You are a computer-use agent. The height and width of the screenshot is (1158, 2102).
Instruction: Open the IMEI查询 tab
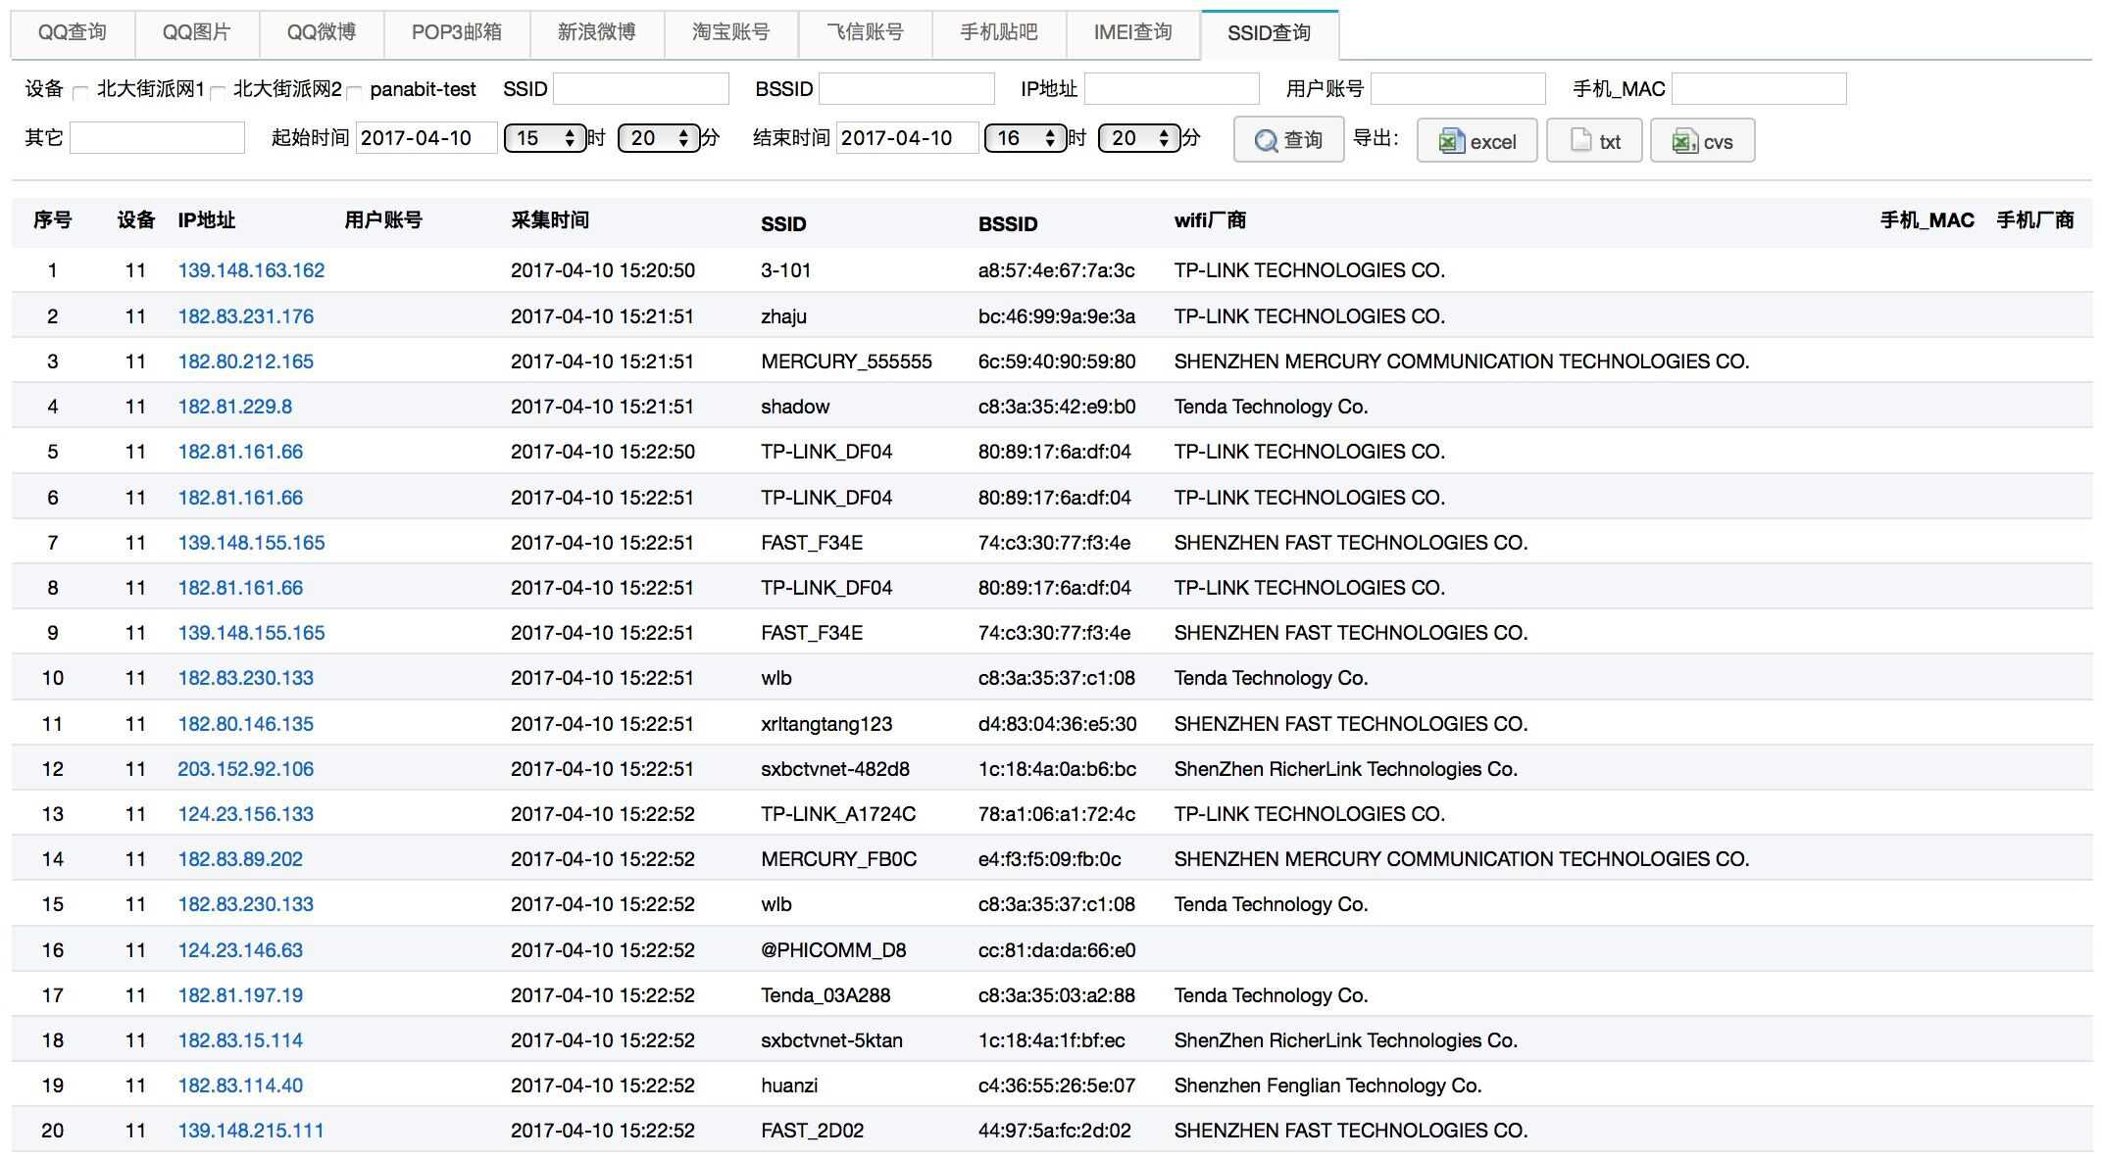(1133, 32)
